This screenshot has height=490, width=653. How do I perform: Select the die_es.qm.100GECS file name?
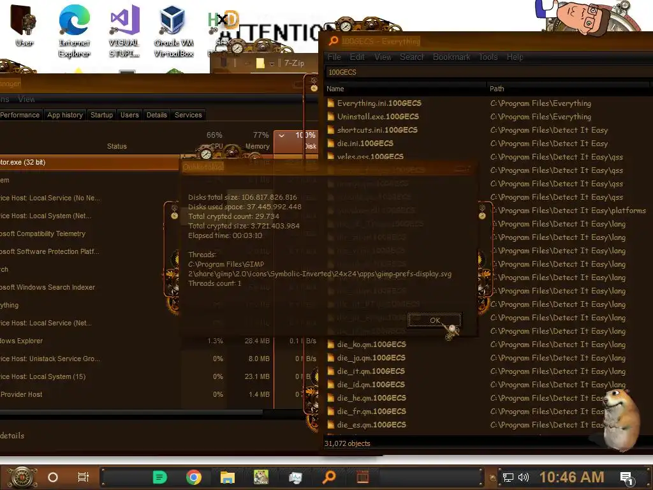click(x=372, y=424)
